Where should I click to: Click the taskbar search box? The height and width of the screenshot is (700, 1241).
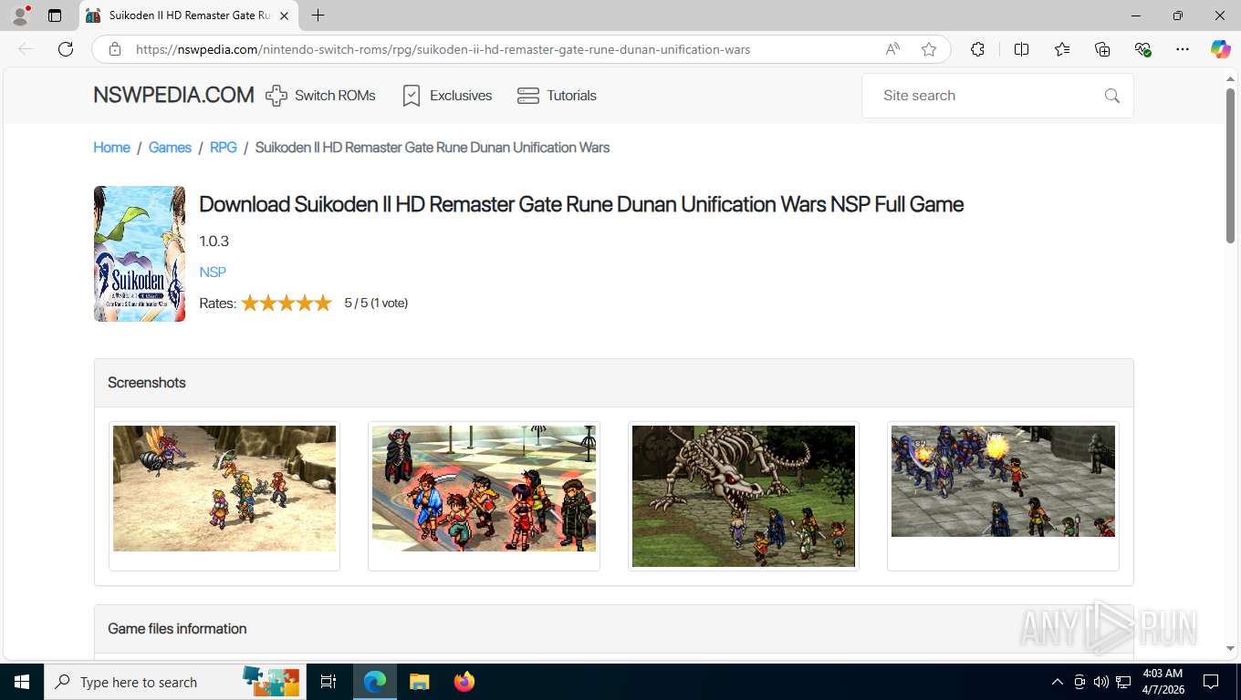[x=173, y=682]
